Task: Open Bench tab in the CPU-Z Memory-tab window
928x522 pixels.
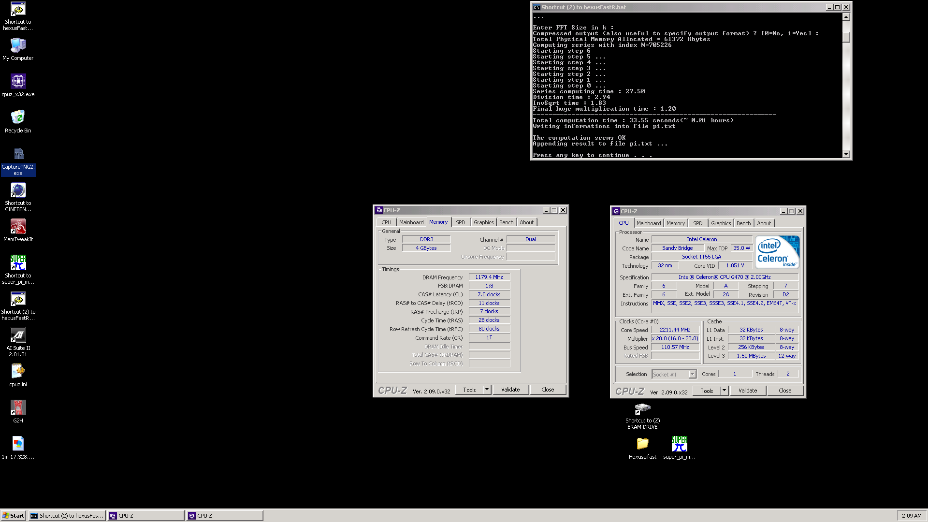Action: 507,222
